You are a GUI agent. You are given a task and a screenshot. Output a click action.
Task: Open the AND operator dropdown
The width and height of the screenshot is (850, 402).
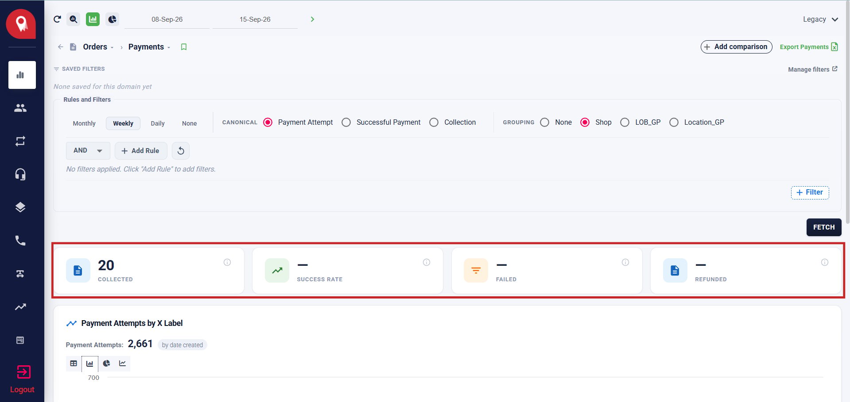point(88,151)
